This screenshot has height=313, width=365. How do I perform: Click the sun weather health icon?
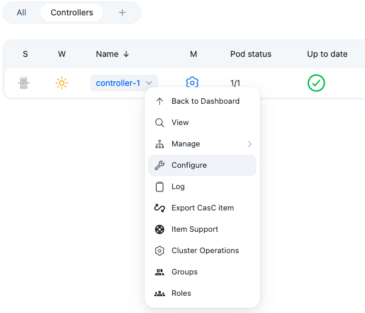click(x=62, y=83)
